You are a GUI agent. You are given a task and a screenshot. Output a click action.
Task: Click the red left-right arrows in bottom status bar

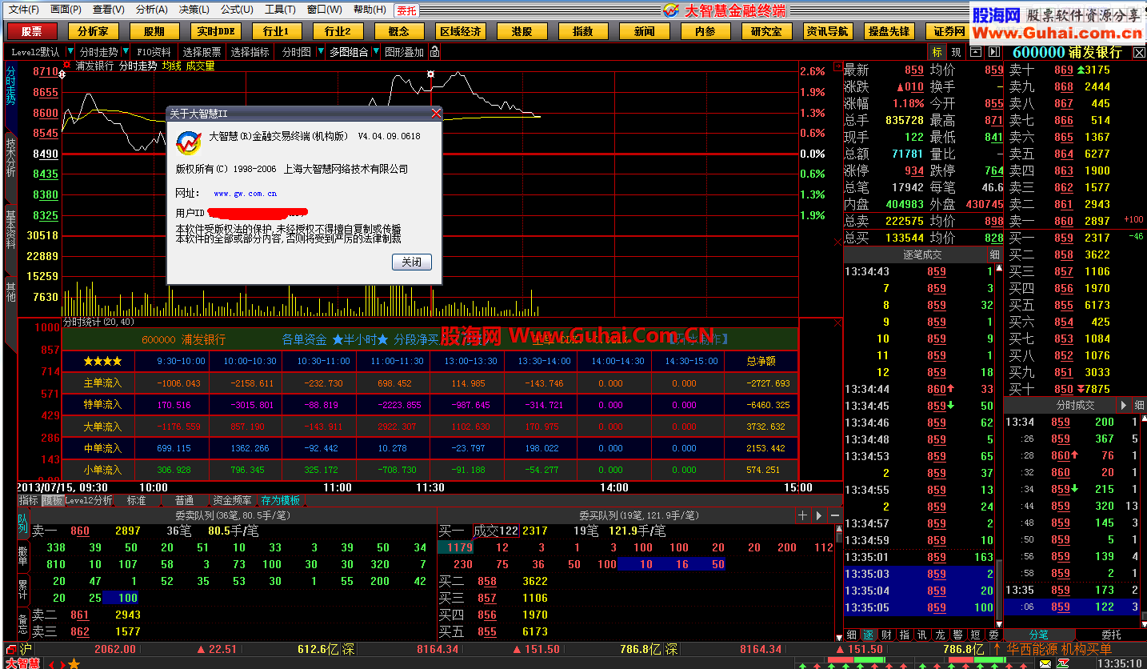click(57, 663)
